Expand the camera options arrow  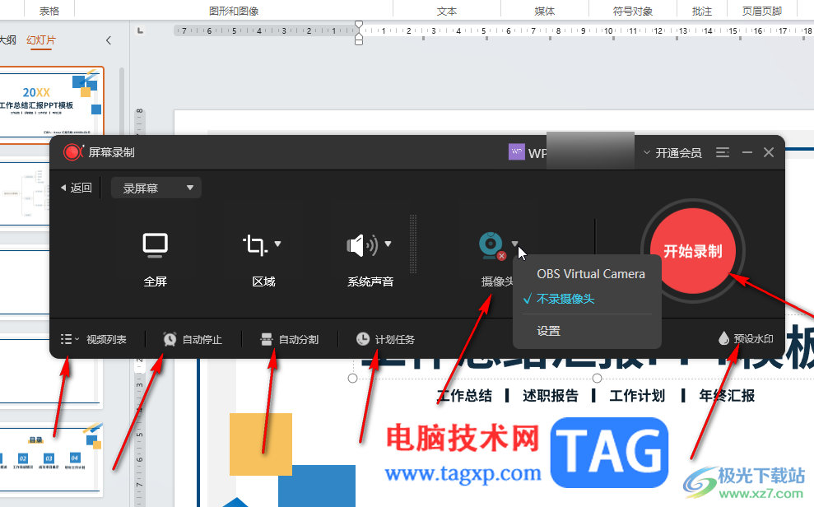(514, 244)
